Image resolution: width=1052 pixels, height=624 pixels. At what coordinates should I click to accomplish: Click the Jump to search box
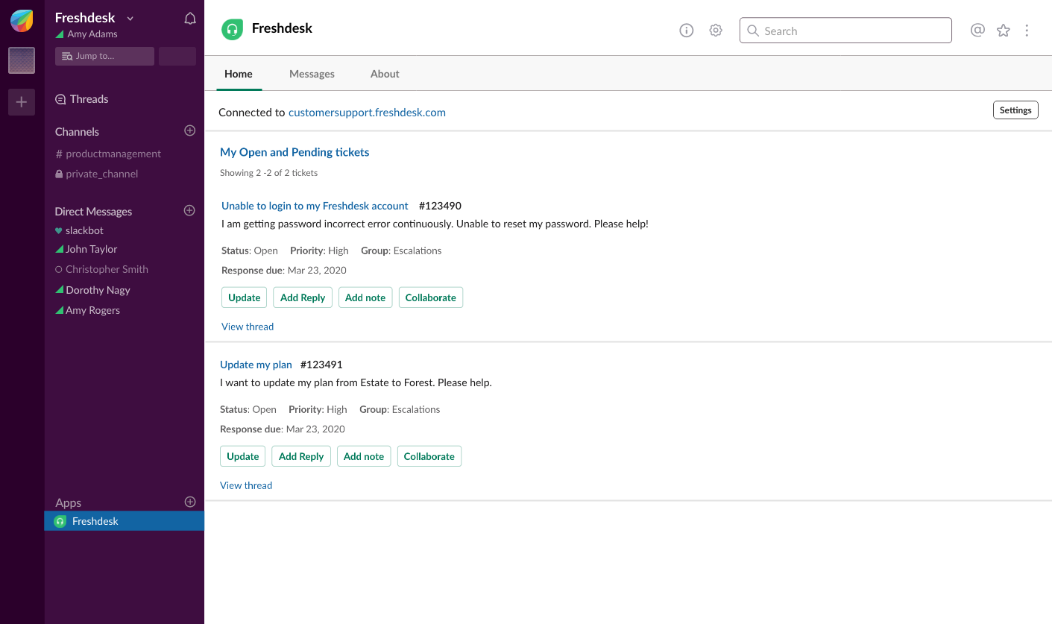tap(104, 56)
